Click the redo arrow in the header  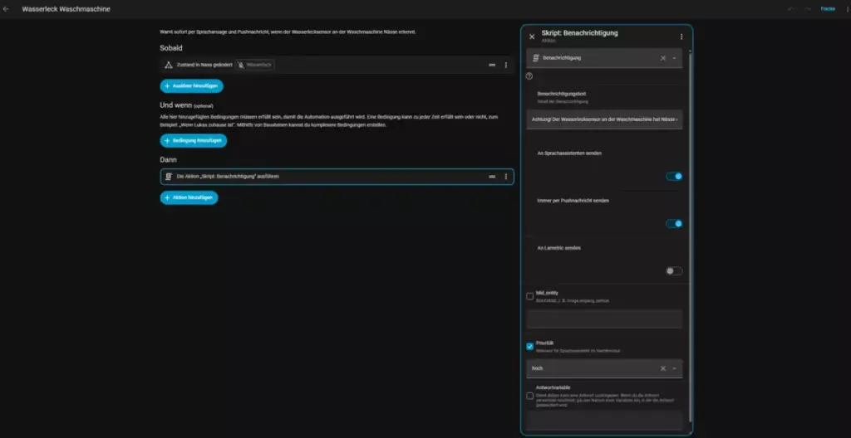click(808, 9)
